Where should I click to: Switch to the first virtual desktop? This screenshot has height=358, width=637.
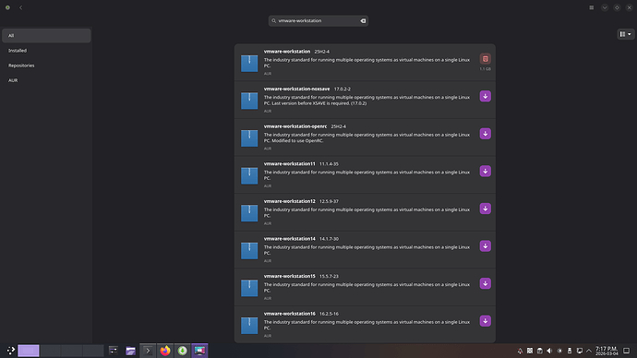coord(29,351)
